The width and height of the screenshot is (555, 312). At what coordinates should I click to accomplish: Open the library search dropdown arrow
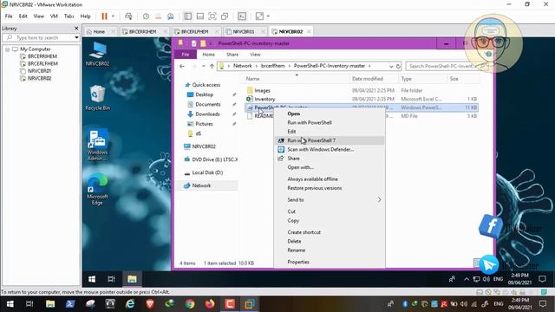click(x=76, y=37)
